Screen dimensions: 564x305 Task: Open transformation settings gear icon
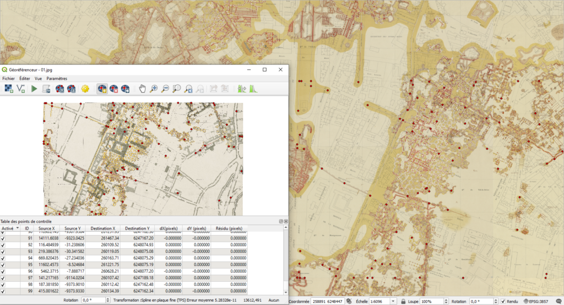tap(85, 88)
